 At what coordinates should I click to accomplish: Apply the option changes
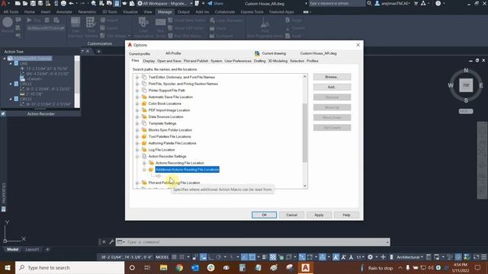pyautogui.click(x=319, y=215)
